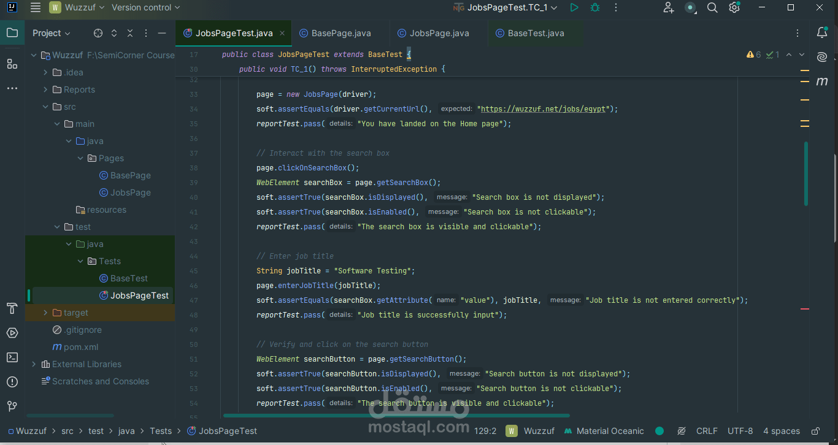This screenshot has height=445, width=838.
Task: Collapse the src folder
Action: click(45, 107)
